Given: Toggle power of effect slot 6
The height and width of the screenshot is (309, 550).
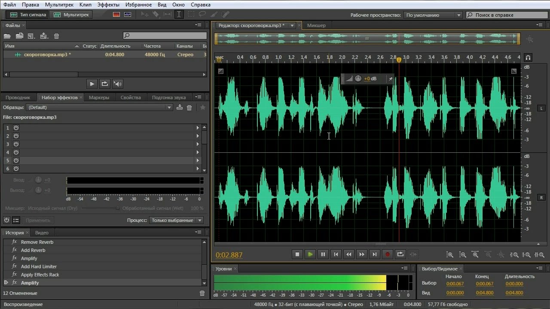Looking at the screenshot, I should [16, 169].
